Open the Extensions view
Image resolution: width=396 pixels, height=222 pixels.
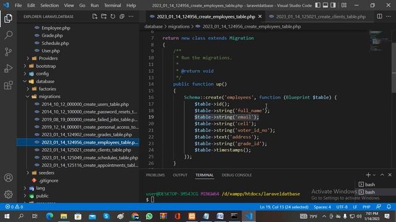[x=8, y=85]
